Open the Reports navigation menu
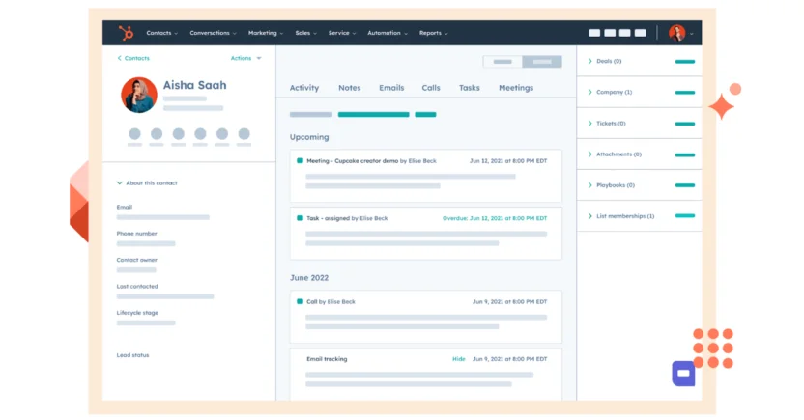 [434, 33]
